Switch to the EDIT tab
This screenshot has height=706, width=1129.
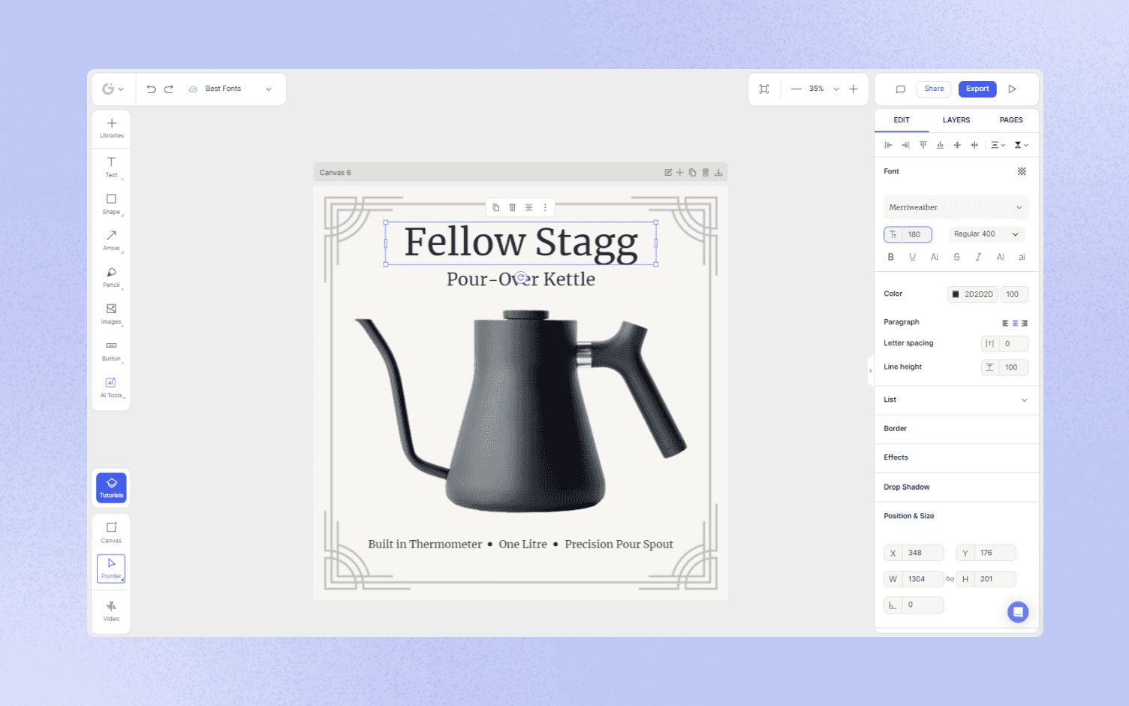pos(902,120)
